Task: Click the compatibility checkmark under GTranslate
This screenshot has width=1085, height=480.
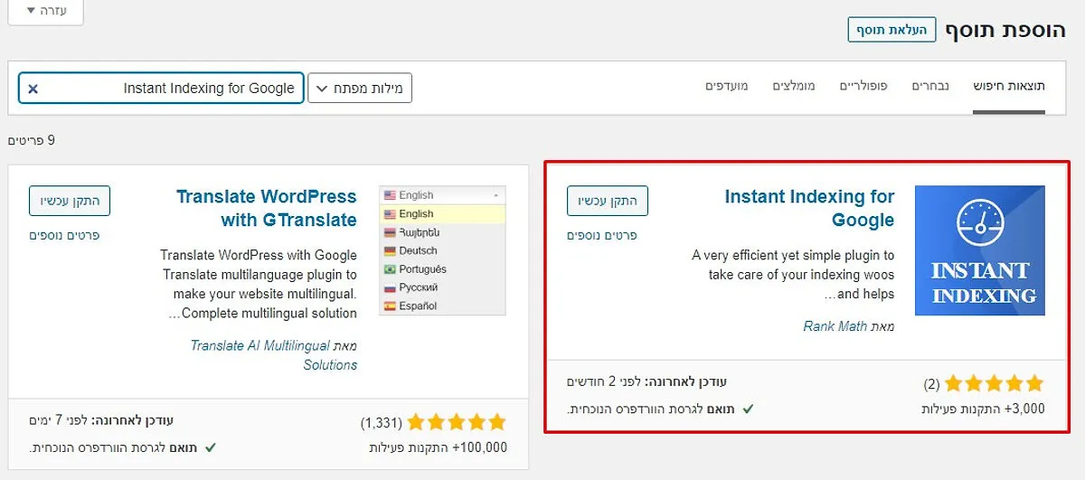Action: pos(210,447)
